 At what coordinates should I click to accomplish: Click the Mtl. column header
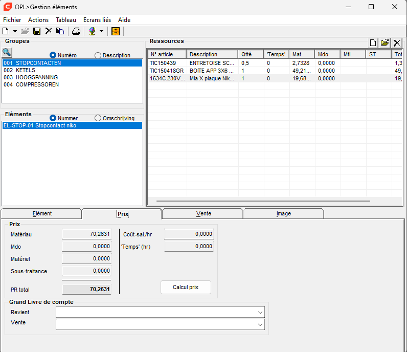[x=353, y=54]
